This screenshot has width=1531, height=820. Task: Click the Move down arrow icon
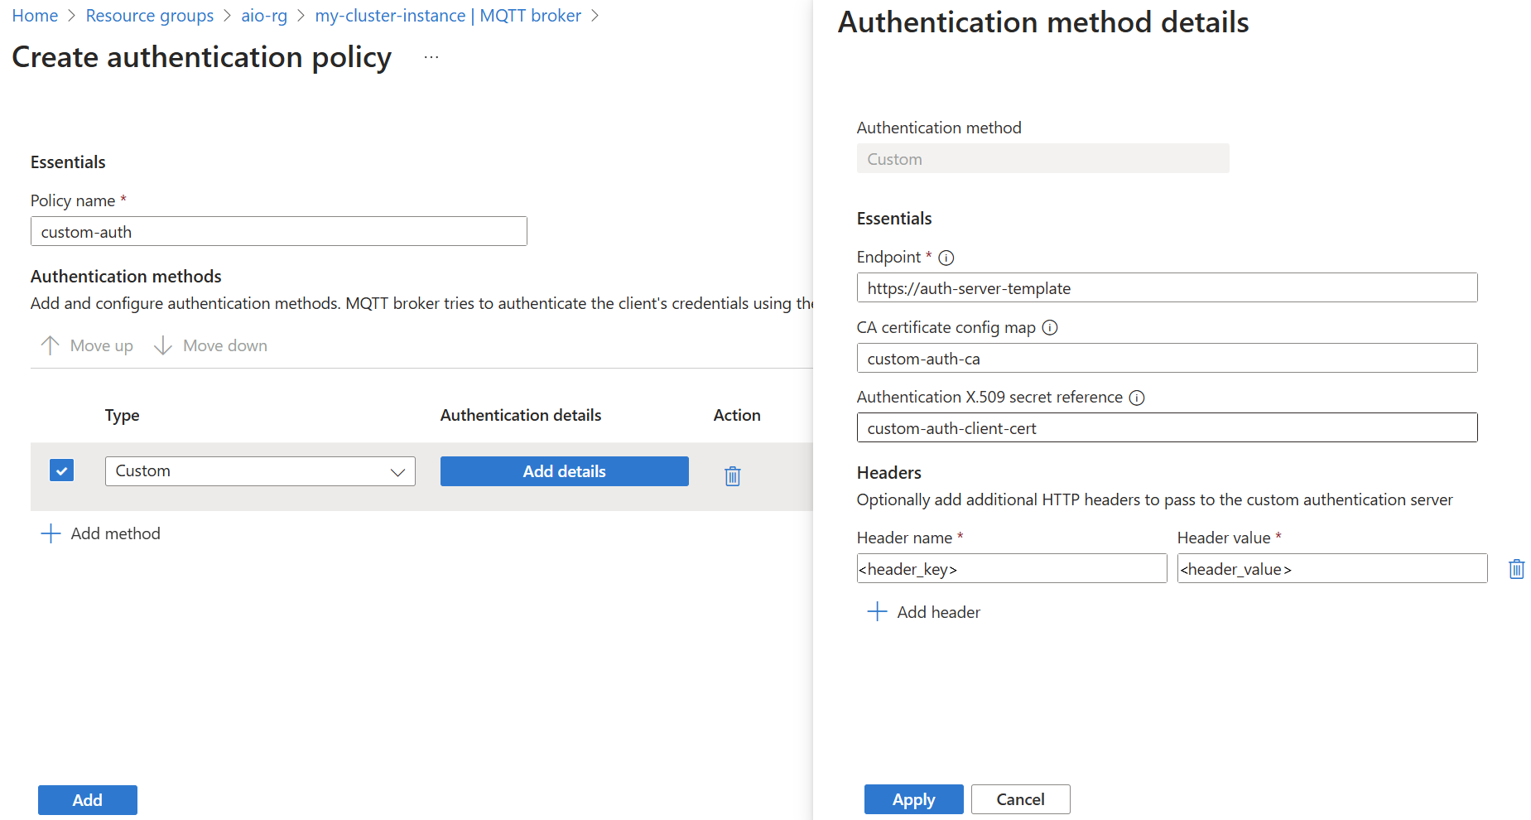pos(162,345)
